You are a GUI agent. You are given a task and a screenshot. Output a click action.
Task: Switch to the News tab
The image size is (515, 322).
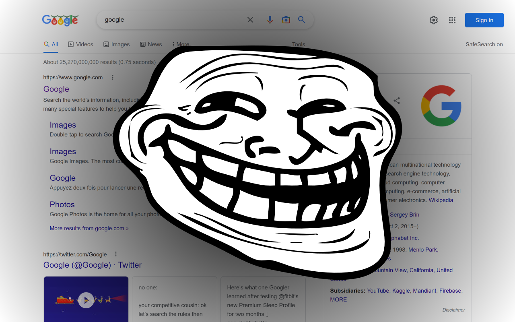(x=151, y=44)
